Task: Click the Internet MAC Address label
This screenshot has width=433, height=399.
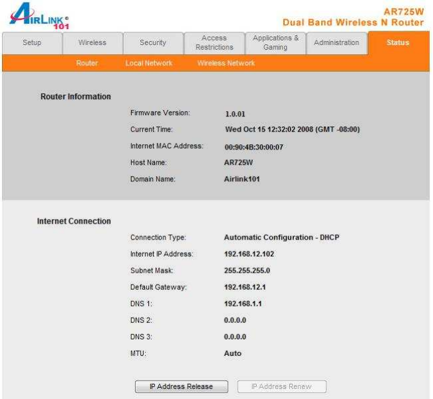Action: [167, 146]
